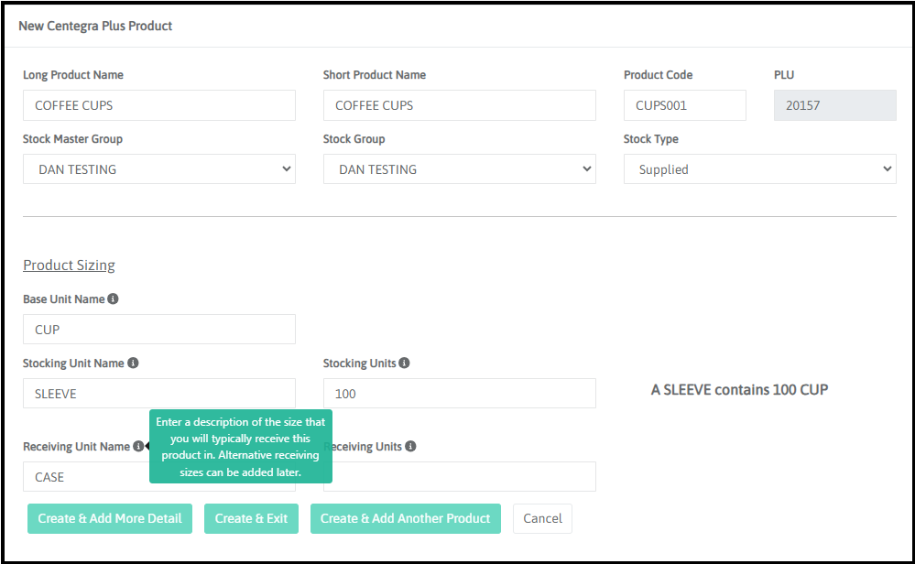Click into the Long Product Name field
915x564 pixels.
159,105
